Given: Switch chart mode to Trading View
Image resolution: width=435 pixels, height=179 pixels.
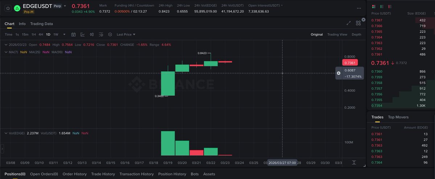Looking at the screenshot, I should pos(337,35).
